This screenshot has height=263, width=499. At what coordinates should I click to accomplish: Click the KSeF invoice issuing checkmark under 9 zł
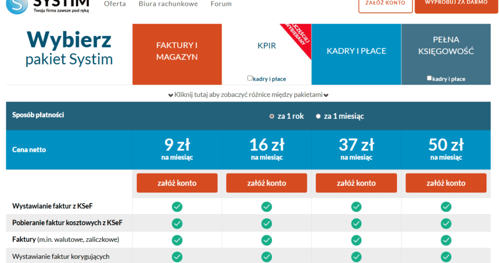(x=177, y=206)
